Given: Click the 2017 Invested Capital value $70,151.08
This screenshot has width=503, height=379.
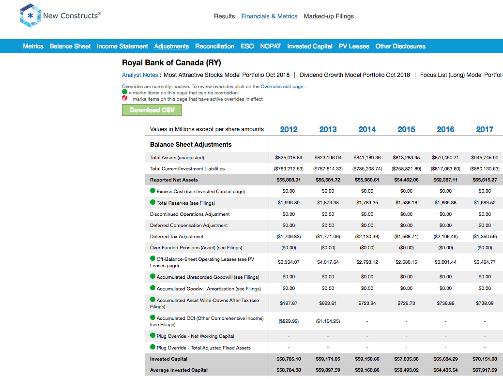Looking at the screenshot, I should (x=485, y=359).
